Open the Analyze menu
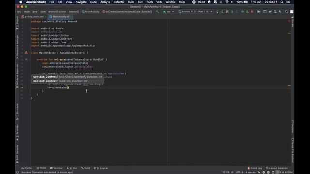Screen dimensions: 310x174 pos(105,2)
